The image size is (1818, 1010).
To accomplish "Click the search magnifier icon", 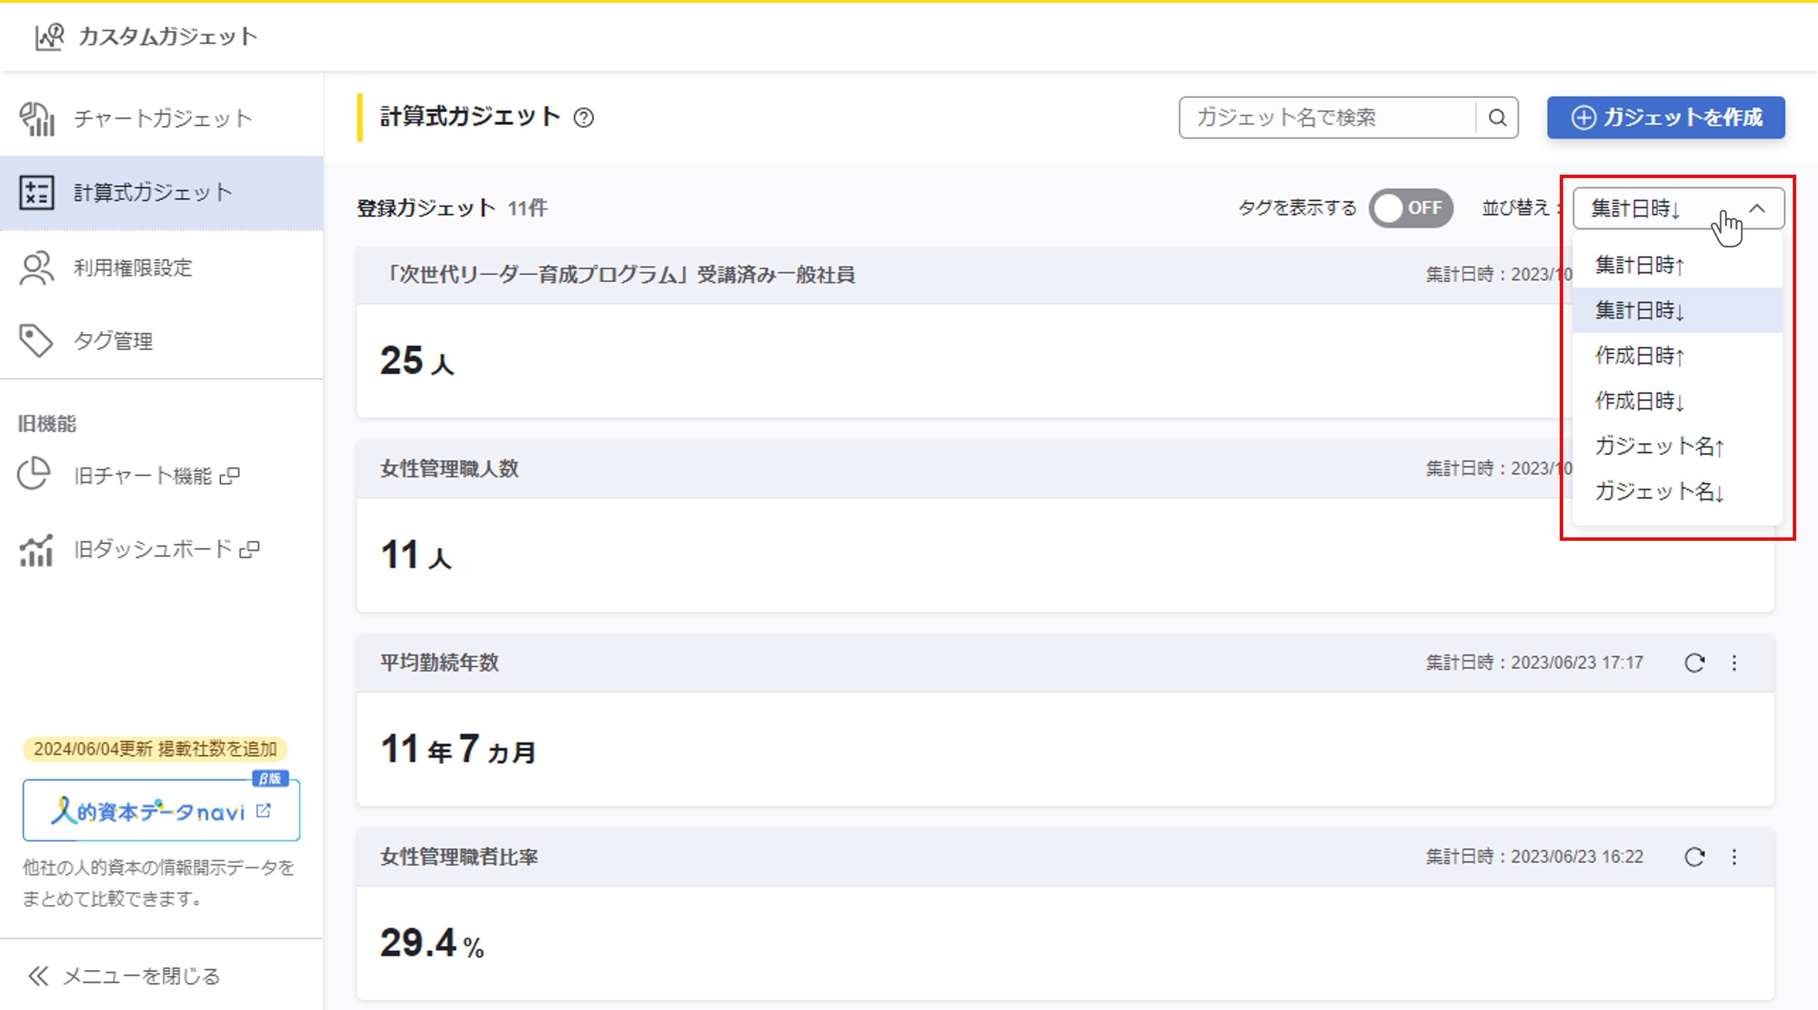I will [x=1497, y=117].
